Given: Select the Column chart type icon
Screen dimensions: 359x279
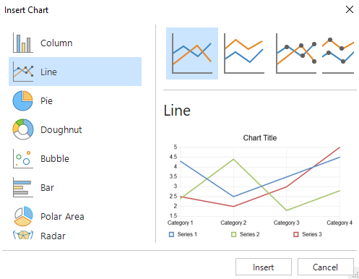Looking at the screenshot, I should tap(23, 43).
